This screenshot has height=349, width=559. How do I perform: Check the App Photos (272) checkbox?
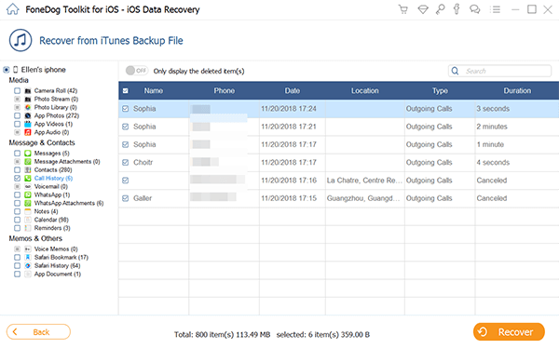coord(17,115)
